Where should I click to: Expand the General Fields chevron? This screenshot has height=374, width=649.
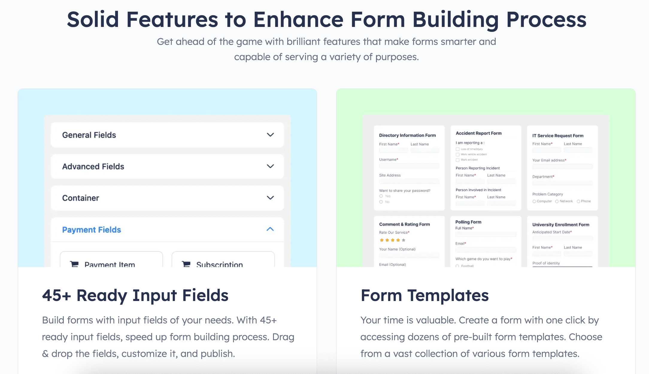[270, 135]
